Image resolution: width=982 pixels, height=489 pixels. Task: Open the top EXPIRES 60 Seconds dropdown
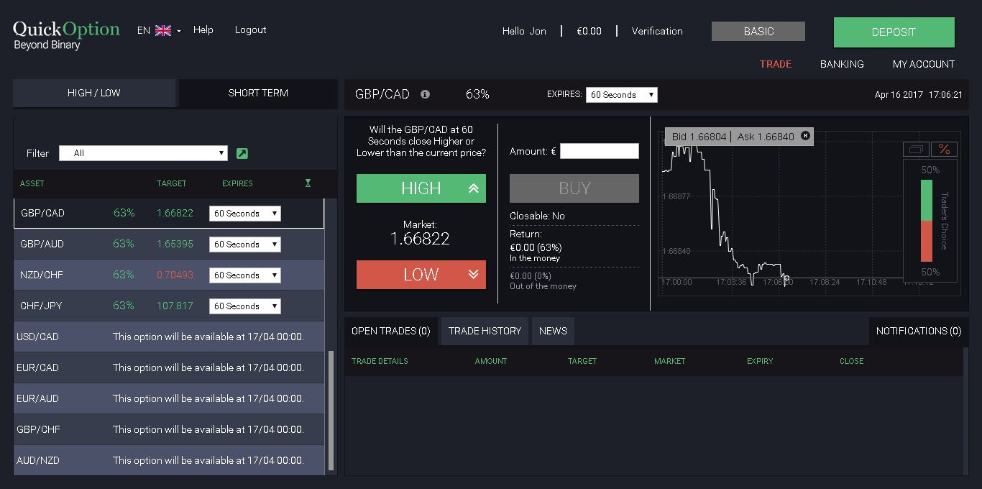(x=621, y=95)
